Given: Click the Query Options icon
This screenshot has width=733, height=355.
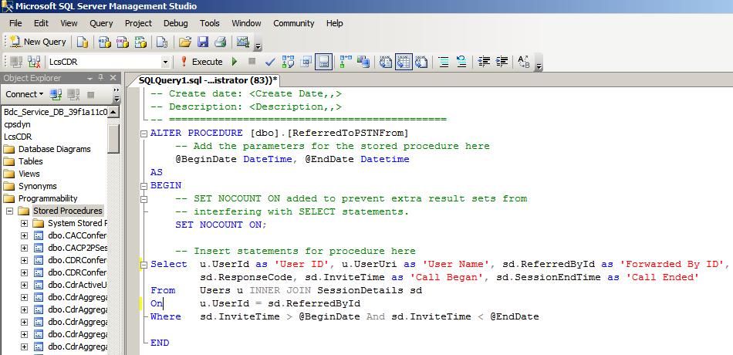Looking at the screenshot, I should pyautogui.click(x=306, y=62).
